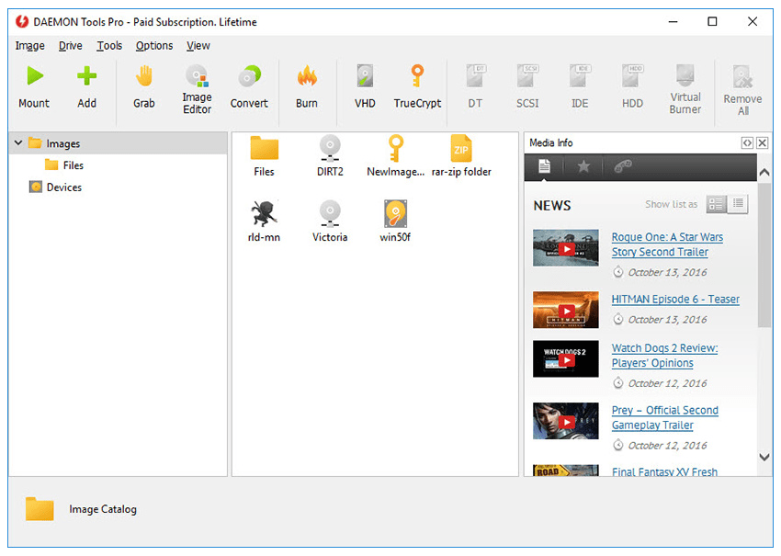Open the Tools menu
This screenshot has height=556, width=781.
point(109,46)
